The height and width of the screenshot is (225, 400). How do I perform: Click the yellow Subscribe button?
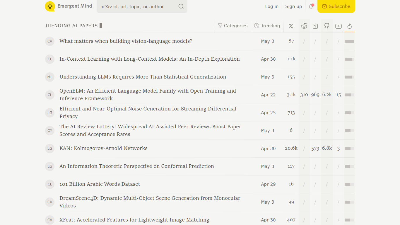(x=336, y=6)
